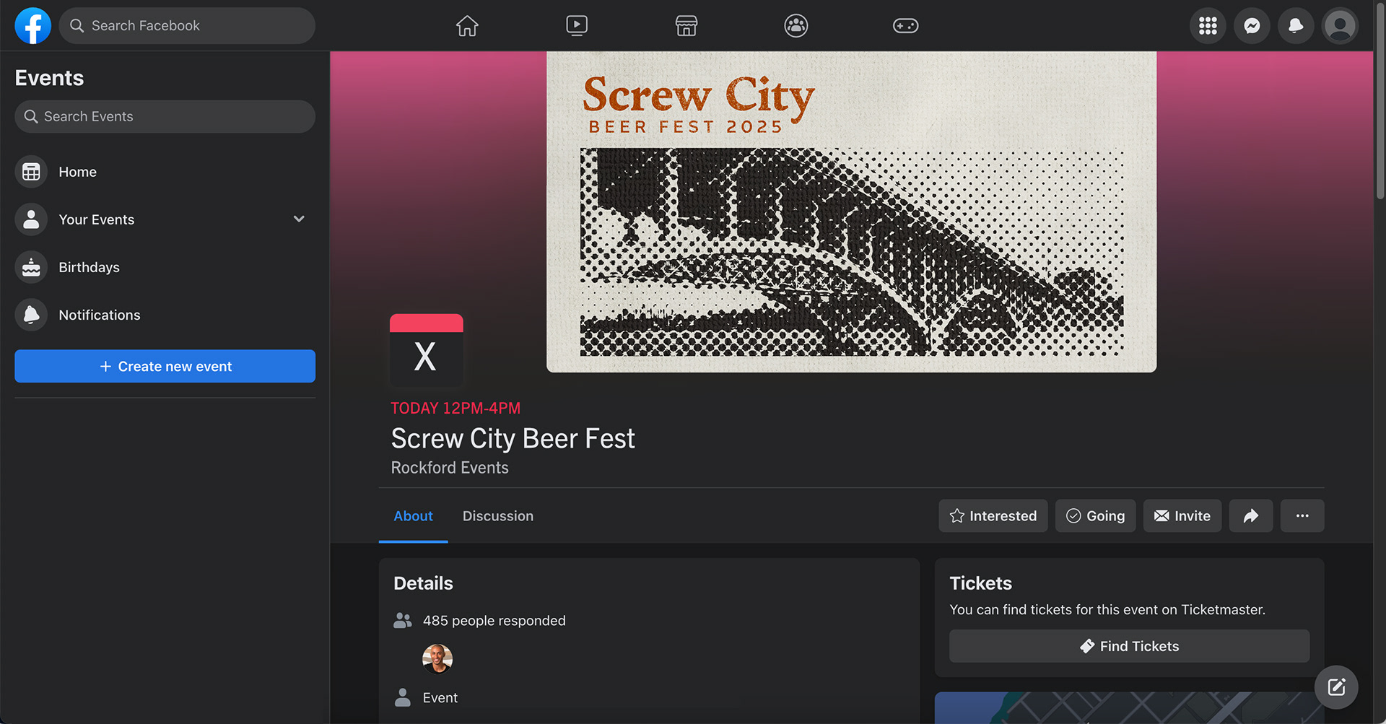The height and width of the screenshot is (724, 1386).
Task: Expand the Your Events chevron
Action: (299, 219)
